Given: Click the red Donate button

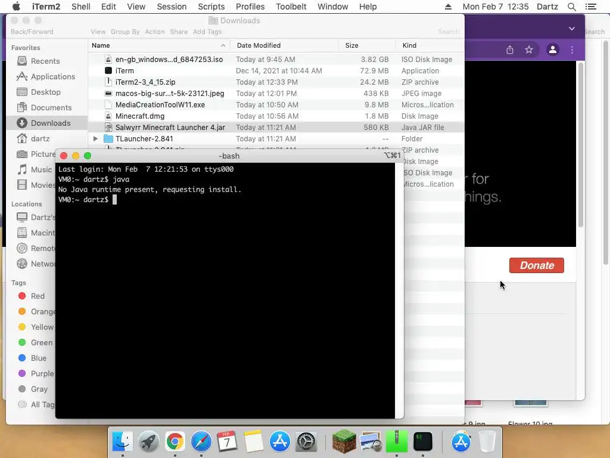Looking at the screenshot, I should [537, 265].
